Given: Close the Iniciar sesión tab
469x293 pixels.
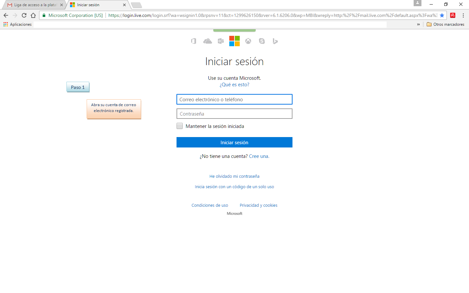Looking at the screenshot, I should pyautogui.click(x=124, y=5).
